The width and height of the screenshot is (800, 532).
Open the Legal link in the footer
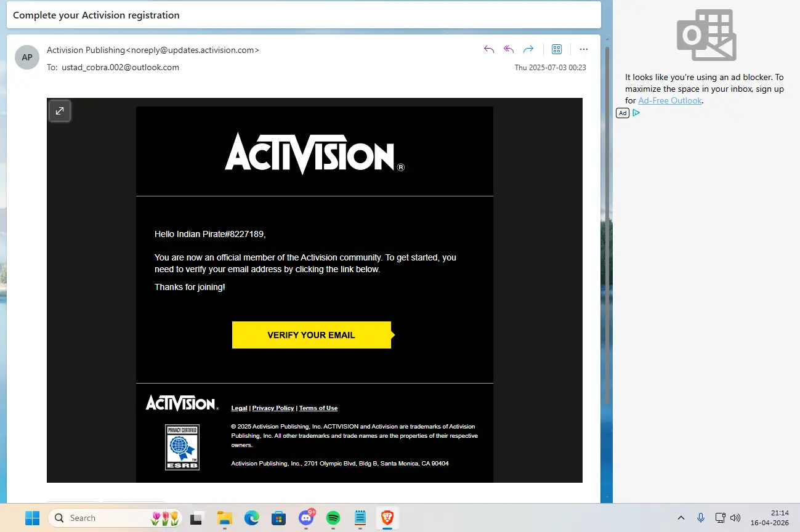click(x=239, y=408)
